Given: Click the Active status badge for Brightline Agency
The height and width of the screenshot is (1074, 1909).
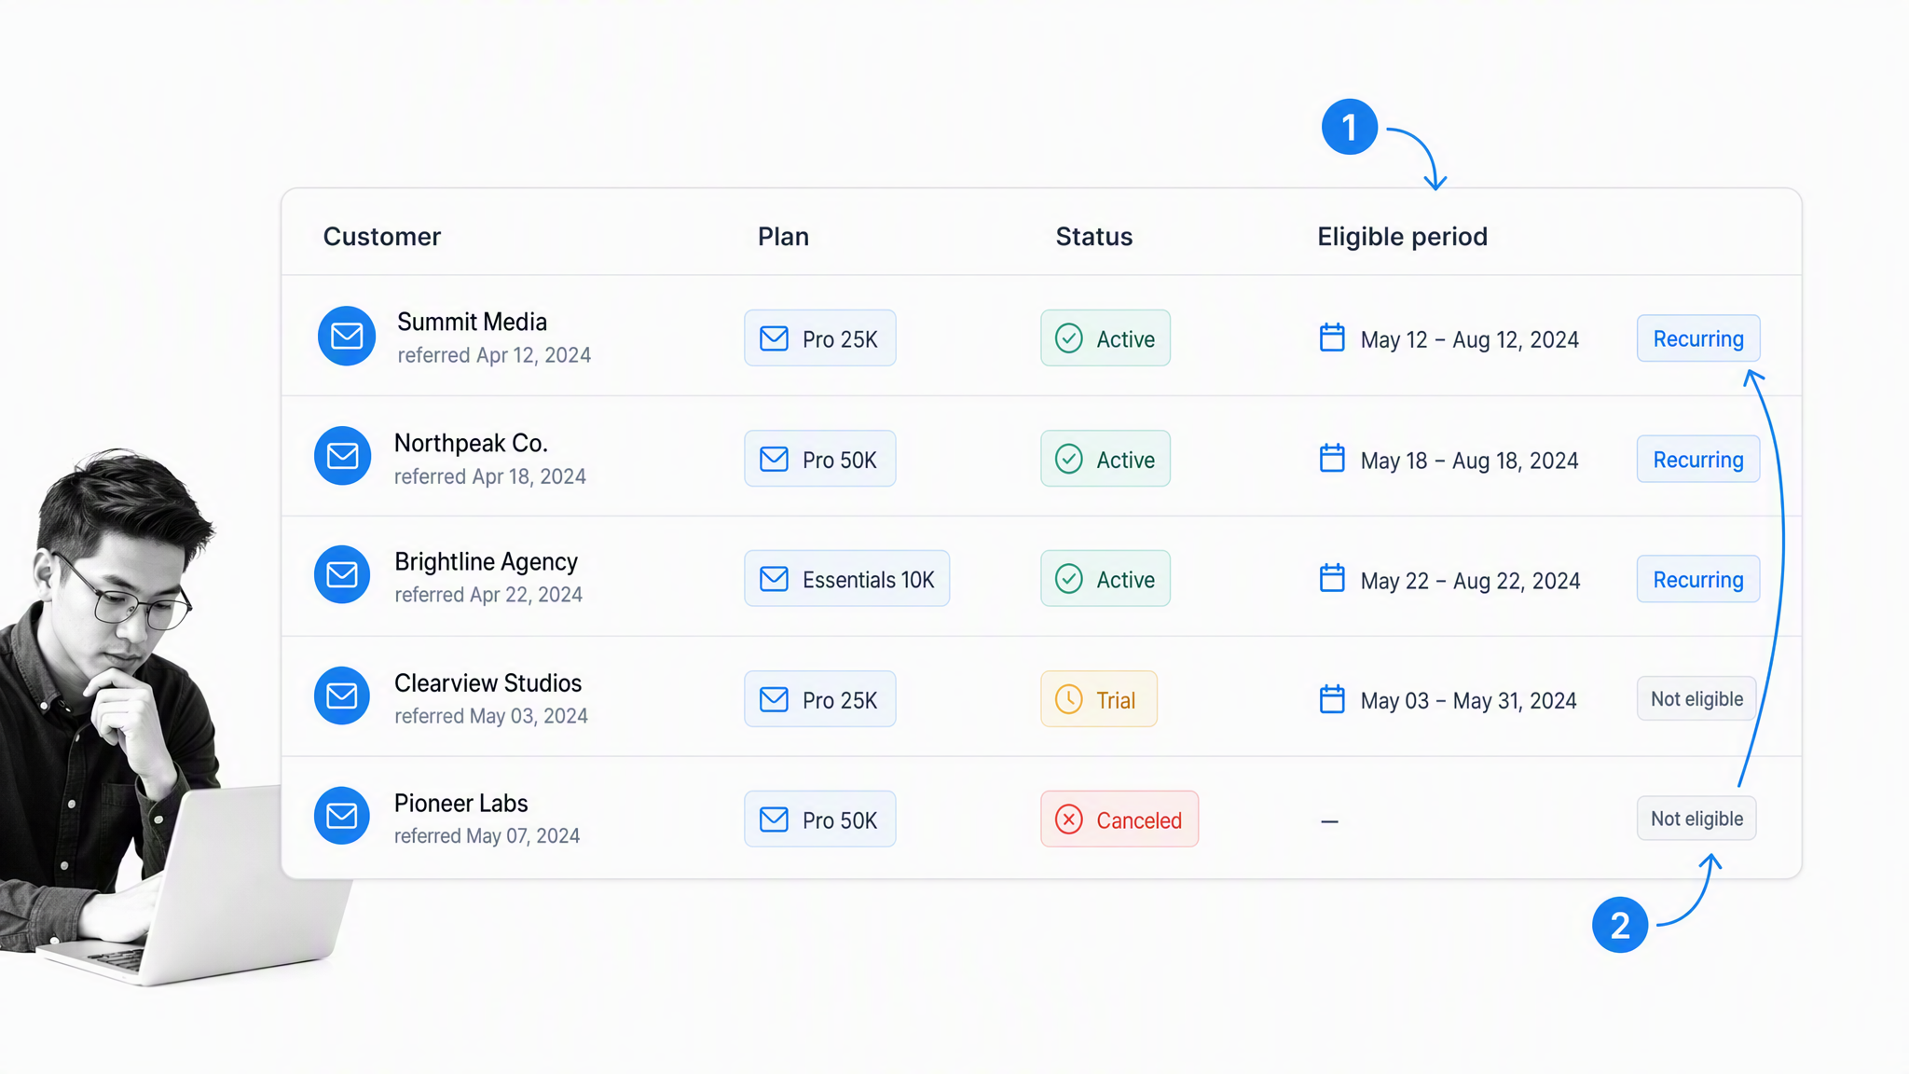Looking at the screenshot, I should [x=1106, y=578].
